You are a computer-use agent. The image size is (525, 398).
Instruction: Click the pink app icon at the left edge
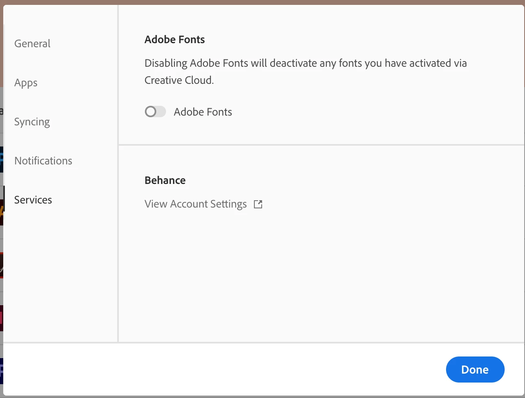coord(1,318)
